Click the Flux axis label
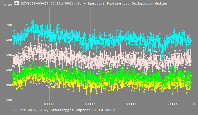 [x=7, y=5]
